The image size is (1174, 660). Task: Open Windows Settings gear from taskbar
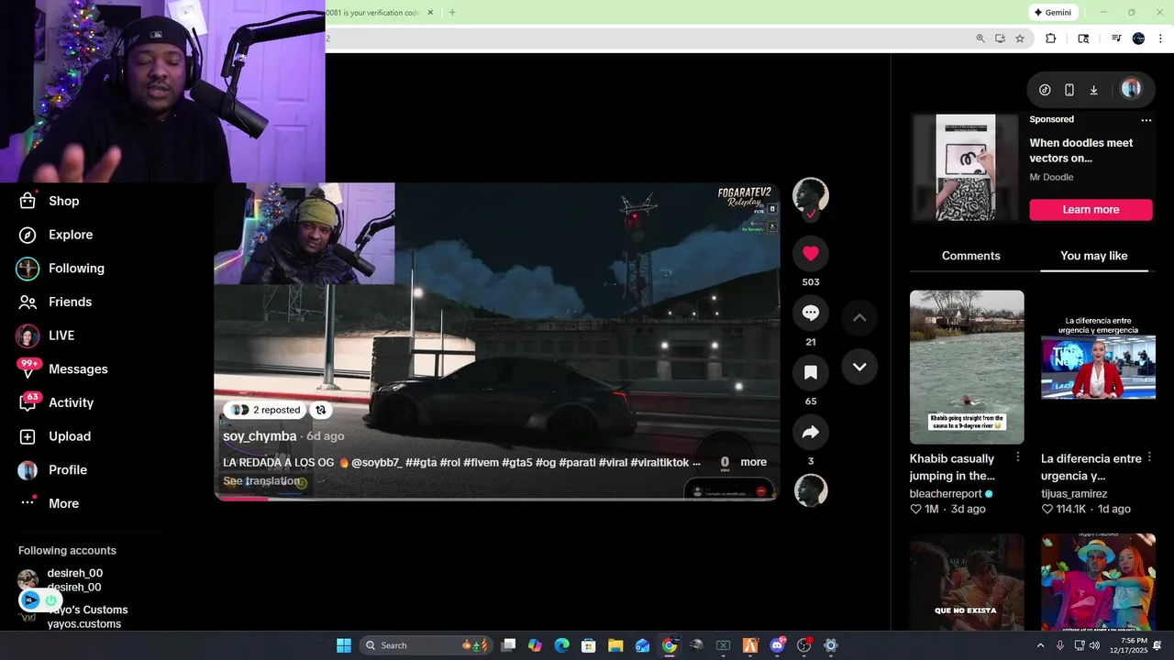tap(831, 645)
